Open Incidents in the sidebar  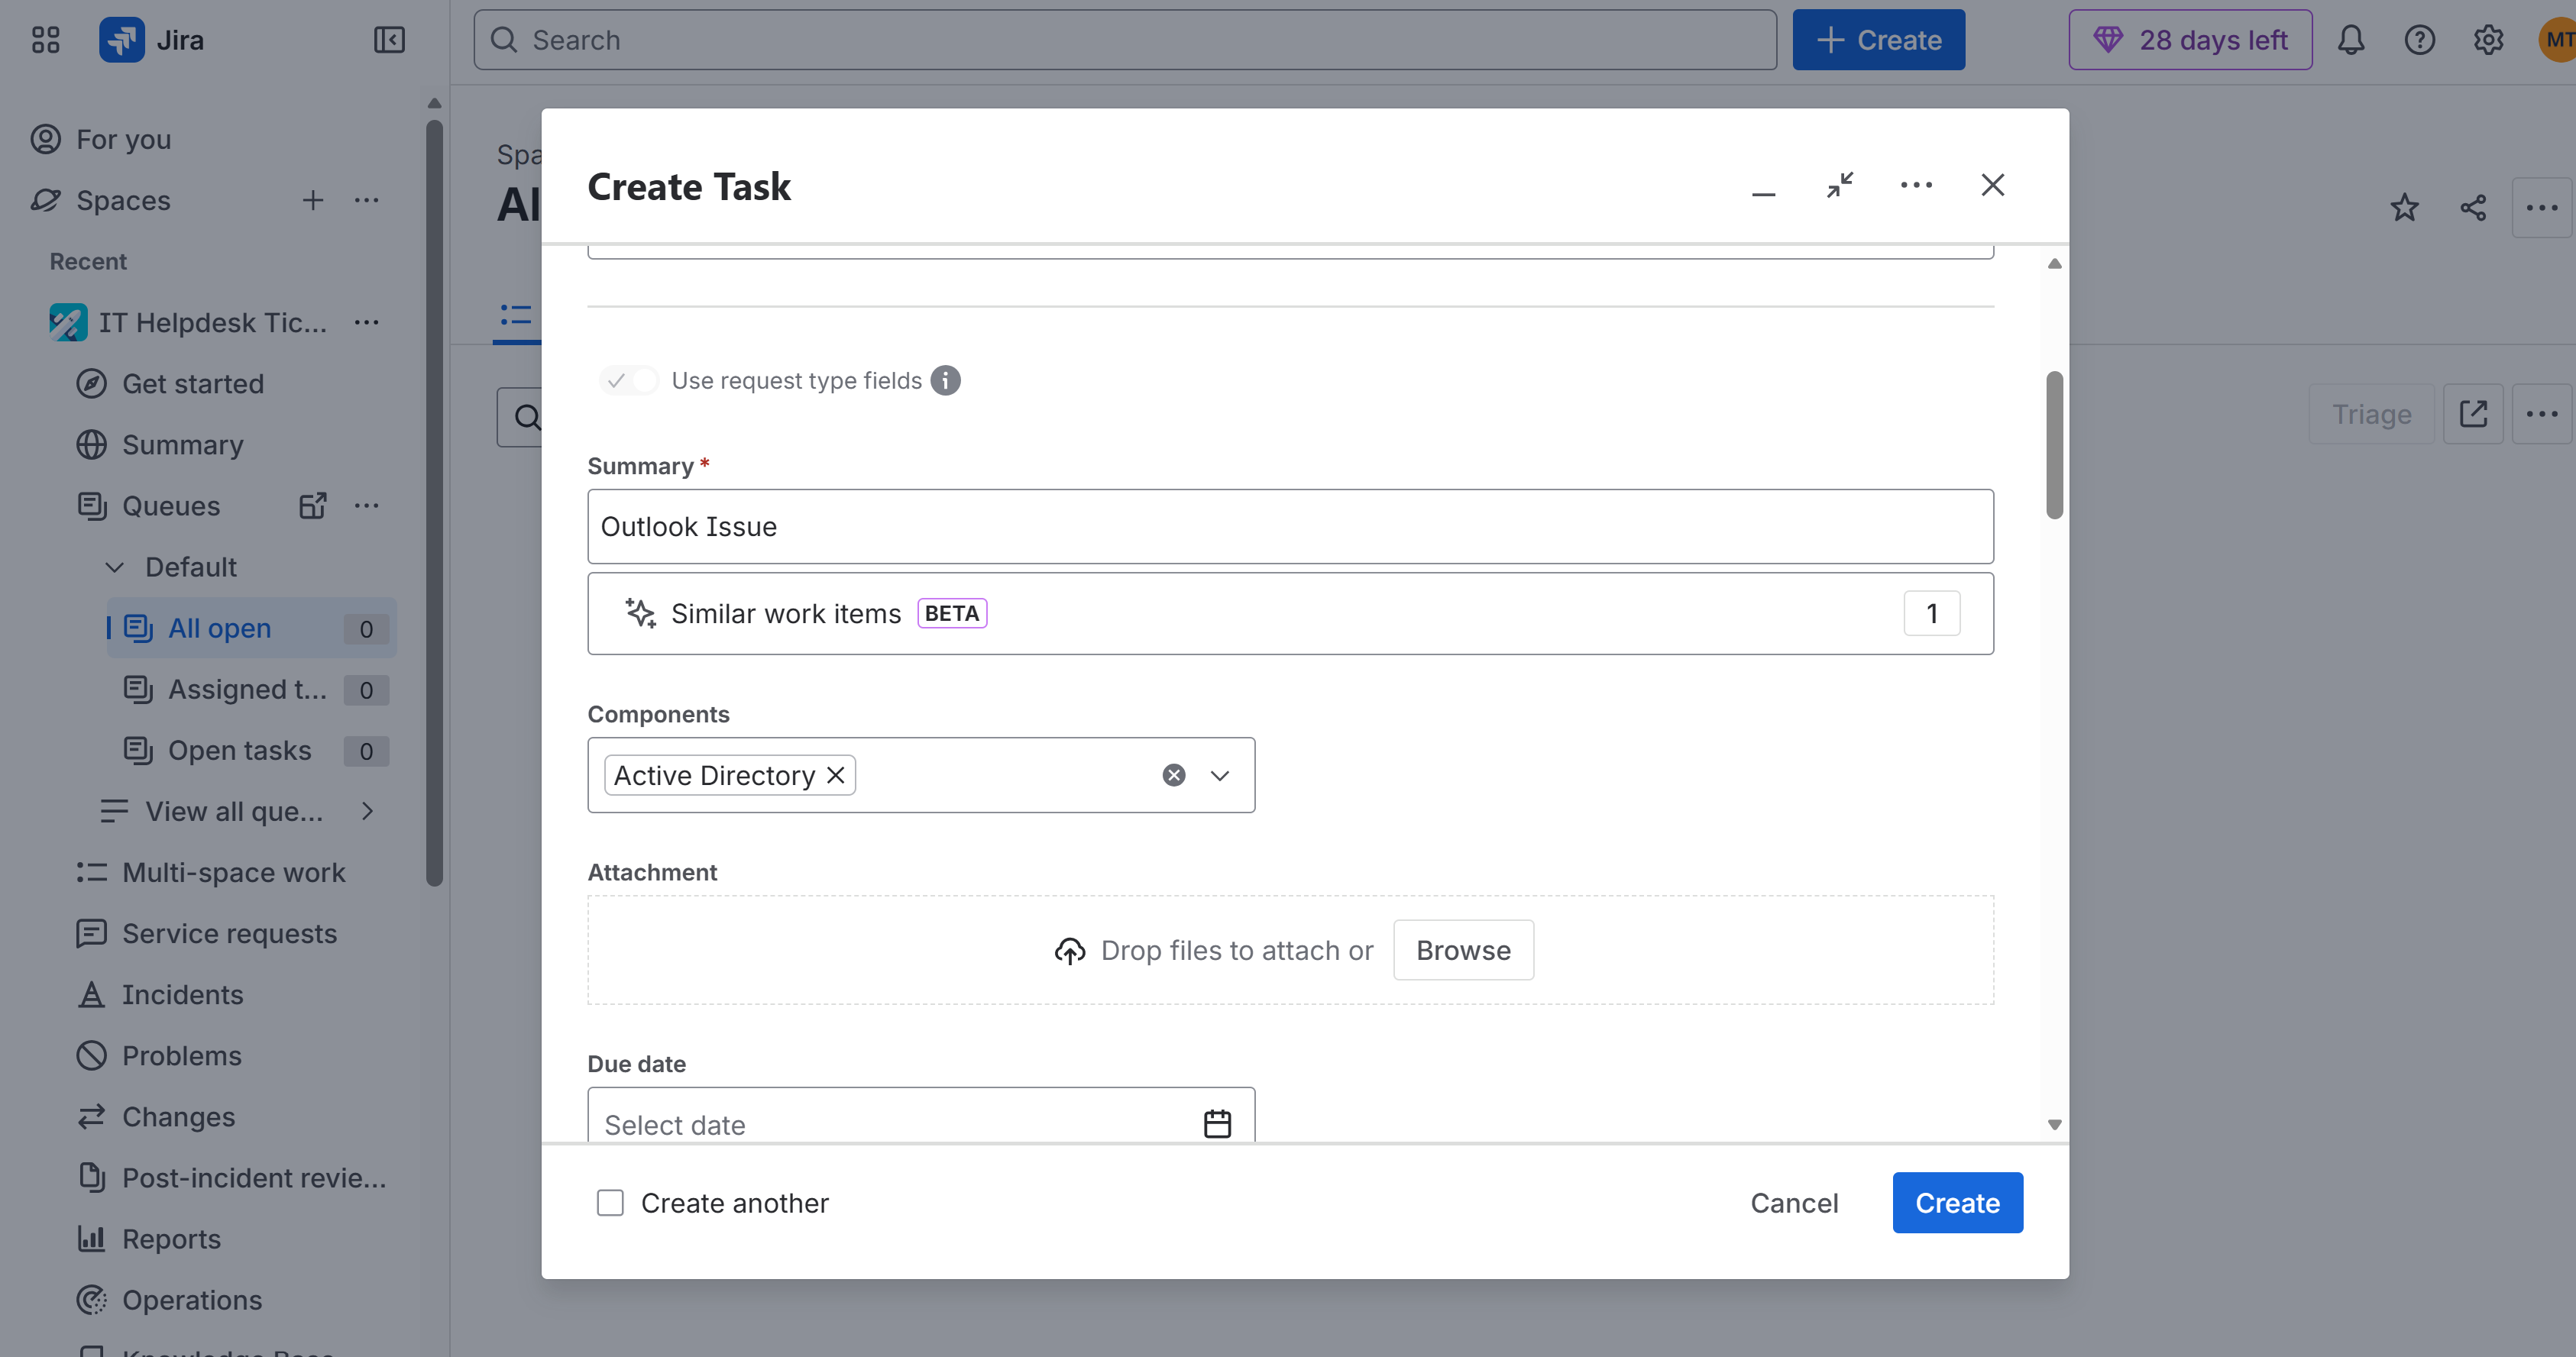[182, 994]
